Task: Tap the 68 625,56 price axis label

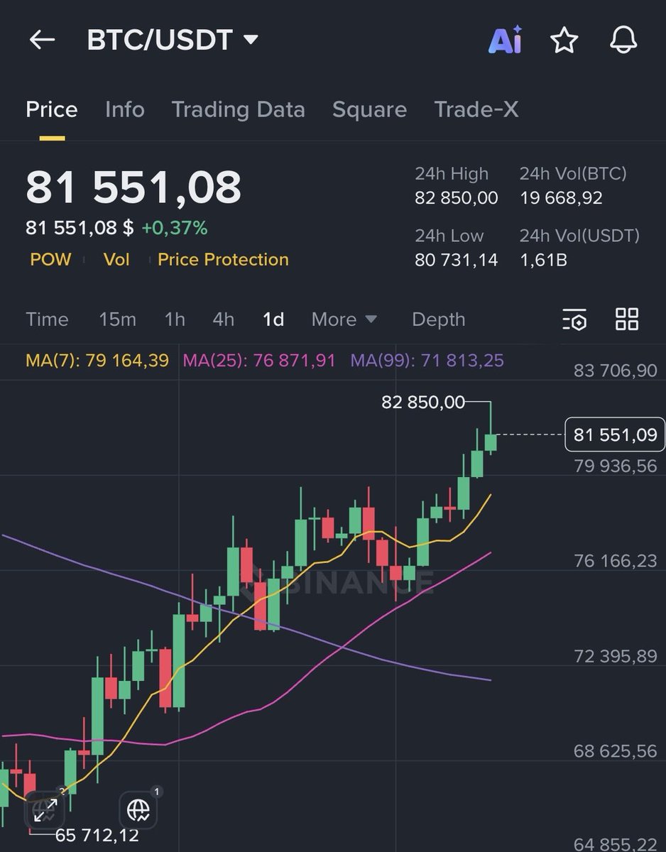Action: tap(616, 751)
